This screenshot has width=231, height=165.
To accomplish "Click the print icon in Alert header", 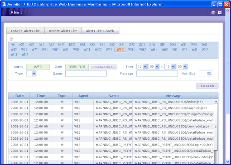I will click(213, 13).
